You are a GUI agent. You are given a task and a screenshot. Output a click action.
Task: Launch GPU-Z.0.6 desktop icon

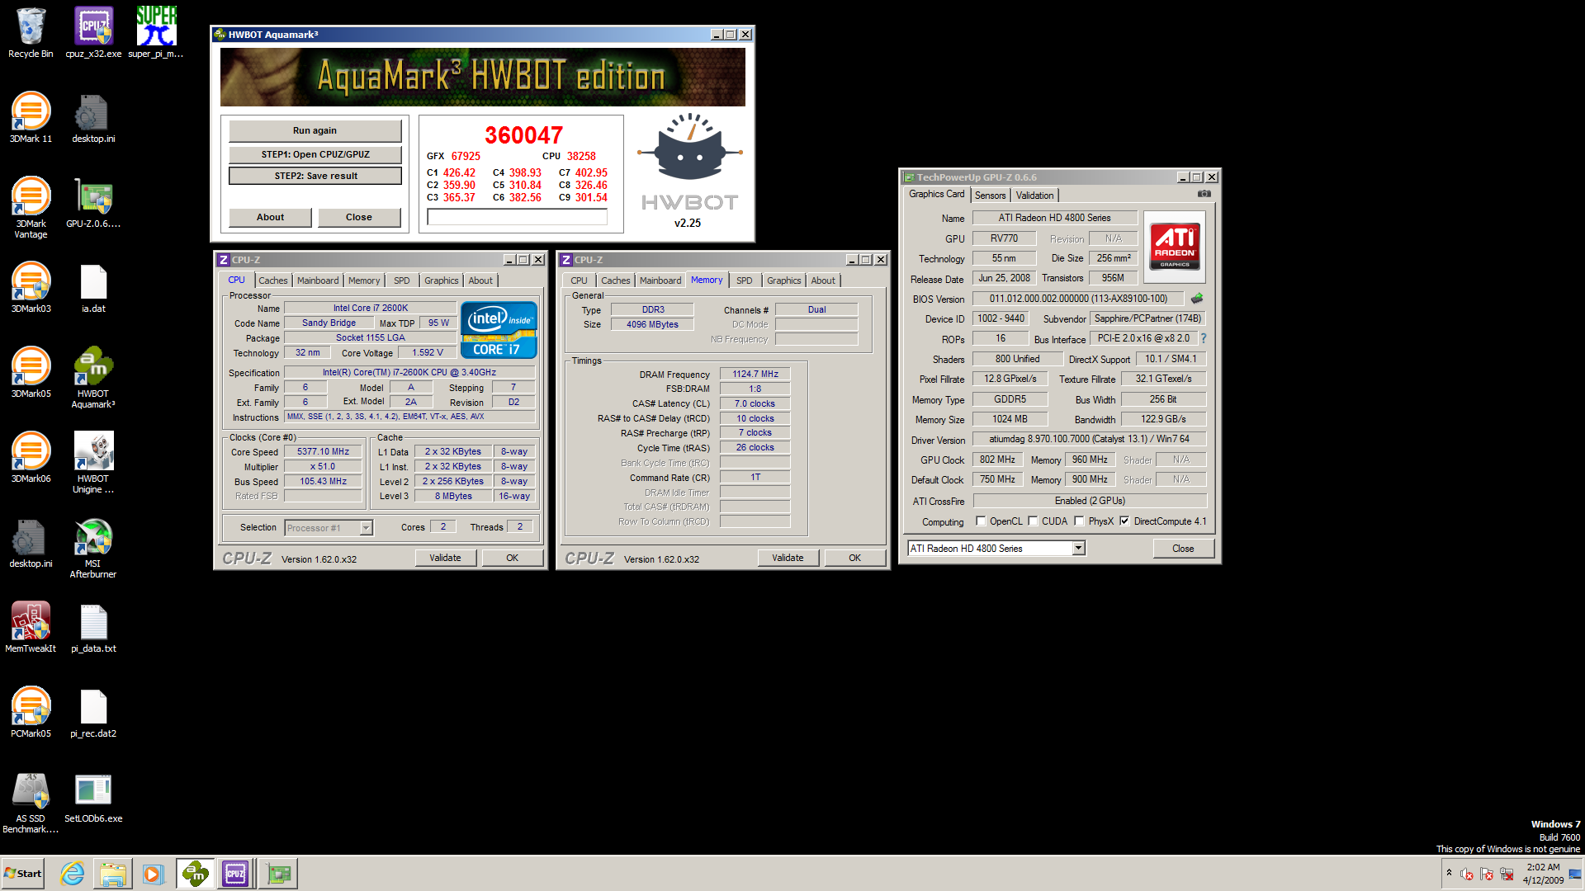click(93, 203)
